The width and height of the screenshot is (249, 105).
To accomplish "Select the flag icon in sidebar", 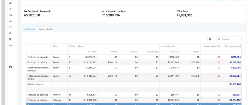I will pyautogui.click(x=11, y=39).
